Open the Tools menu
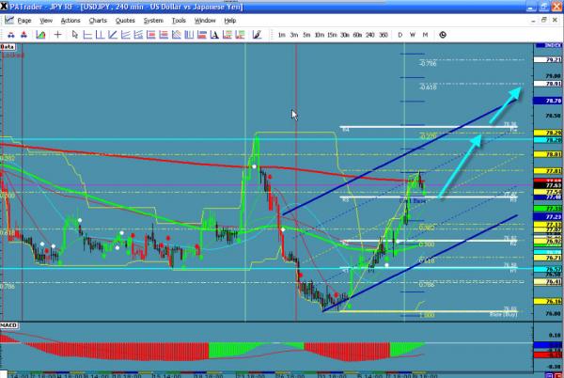This screenshot has height=378, width=564. coord(179,21)
